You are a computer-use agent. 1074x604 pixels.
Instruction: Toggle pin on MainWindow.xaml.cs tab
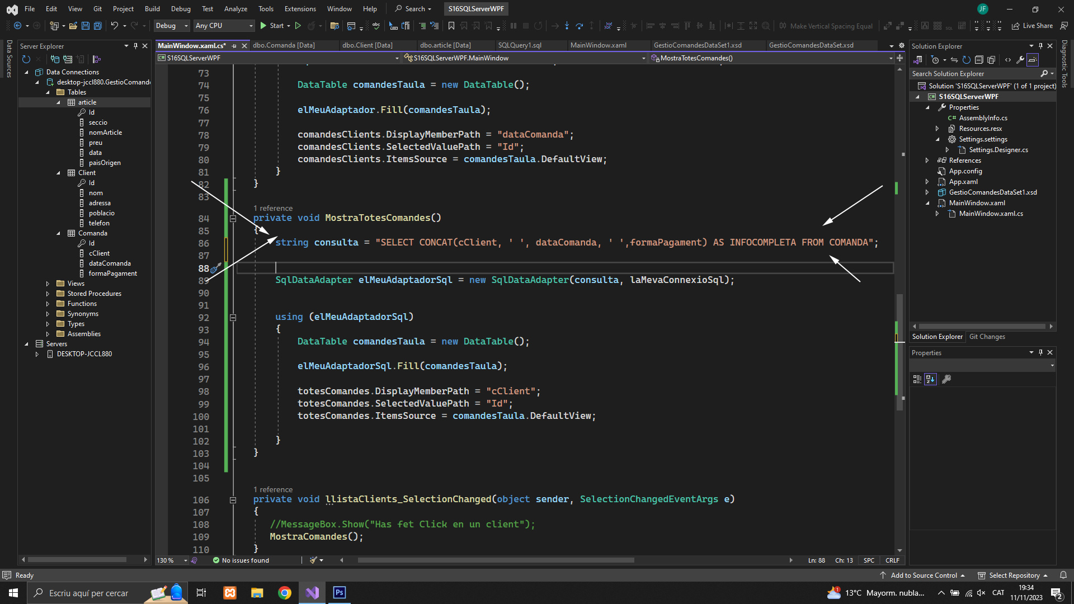click(234, 46)
